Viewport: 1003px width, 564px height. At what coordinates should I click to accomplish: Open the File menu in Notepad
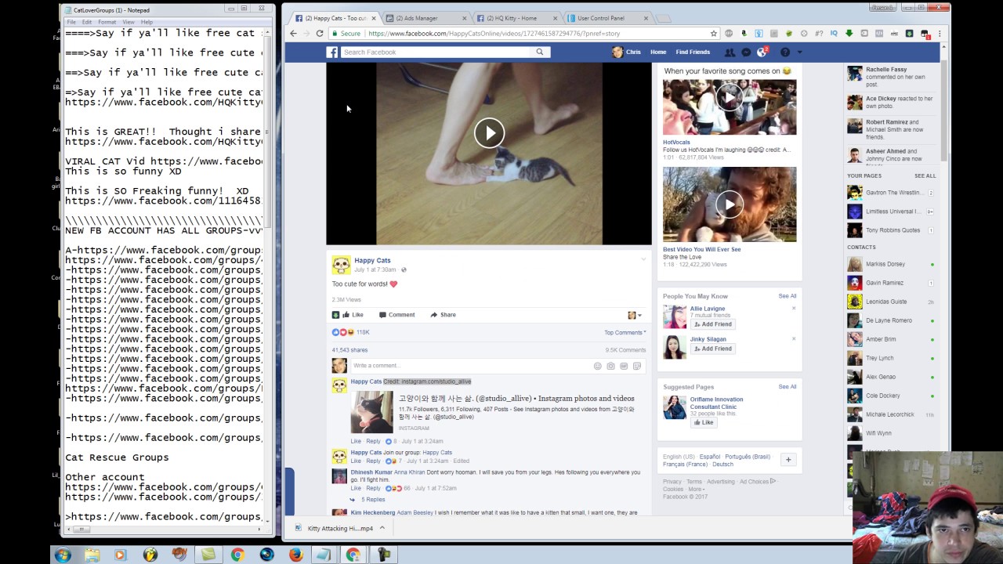pos(71,22)
